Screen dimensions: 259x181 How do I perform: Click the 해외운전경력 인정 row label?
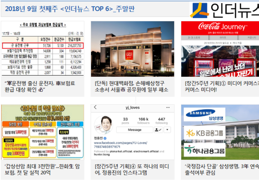[x=20, y=62]
